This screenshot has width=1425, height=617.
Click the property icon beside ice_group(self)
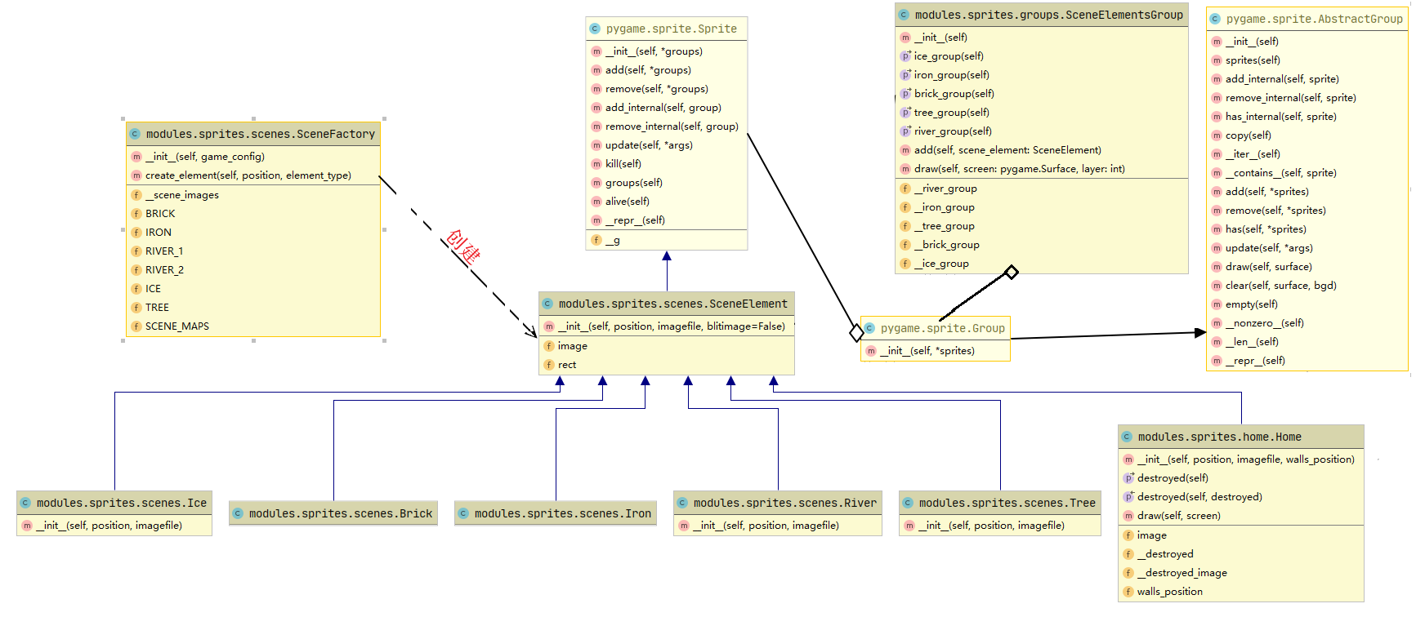905,56
